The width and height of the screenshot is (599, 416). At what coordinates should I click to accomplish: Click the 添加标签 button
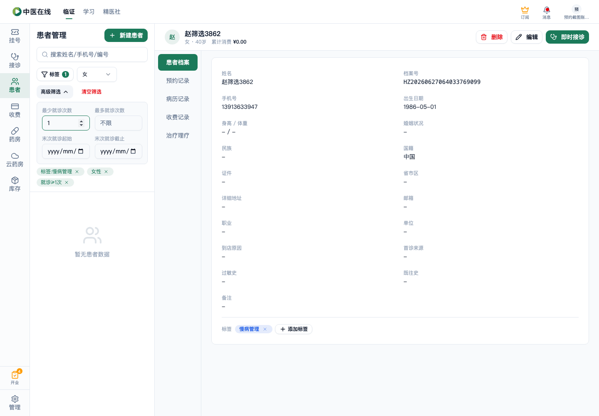pyautogui.click(x=294, y=329)
